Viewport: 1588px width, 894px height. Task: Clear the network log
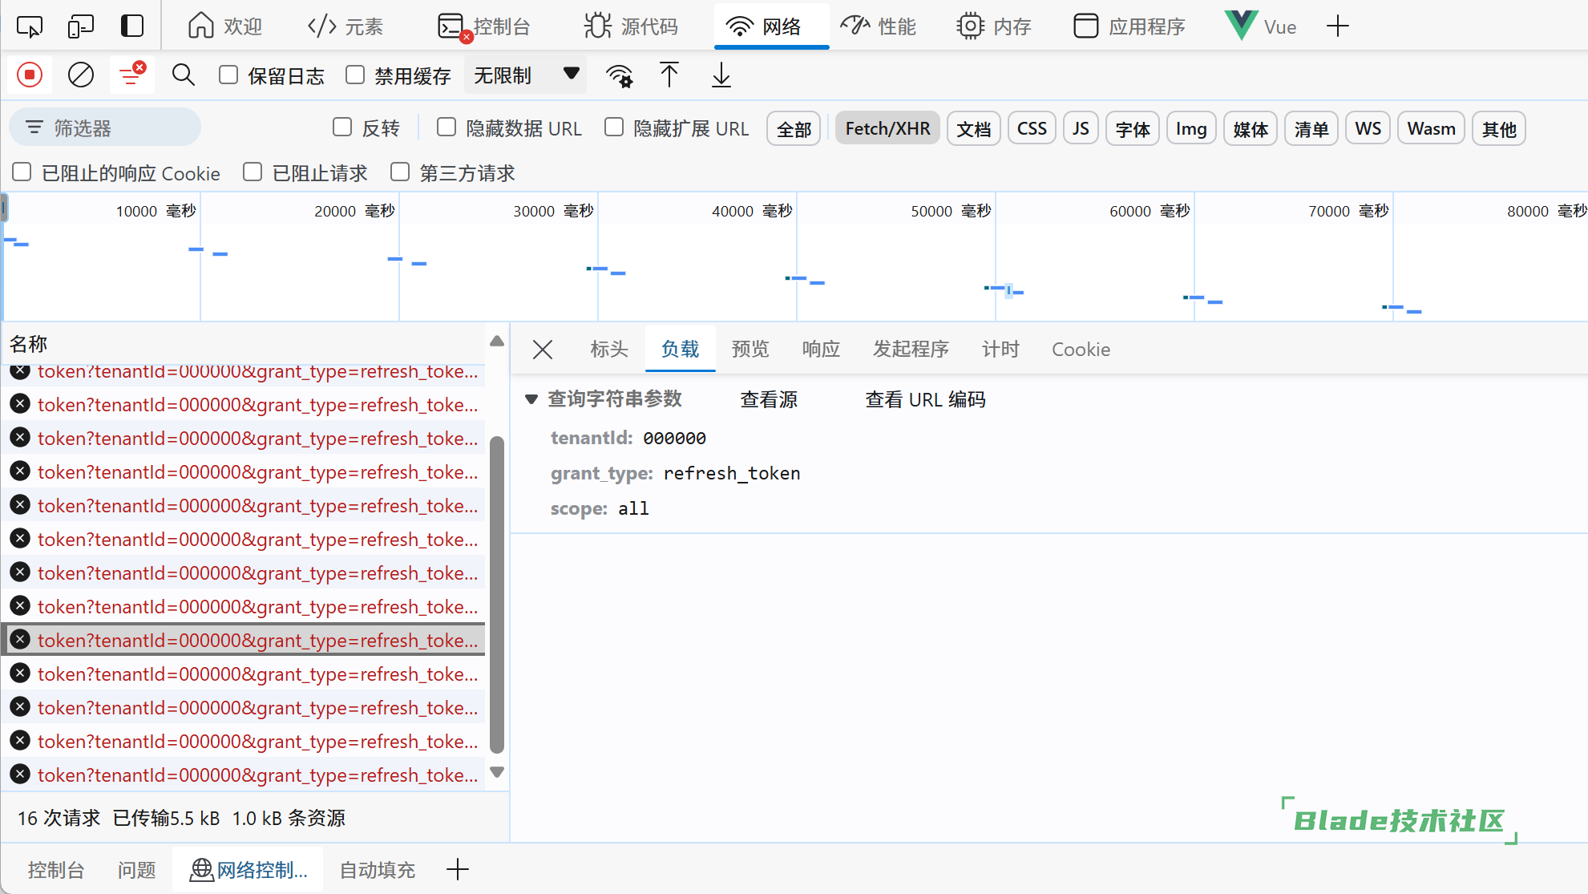[x=80, y=75]
